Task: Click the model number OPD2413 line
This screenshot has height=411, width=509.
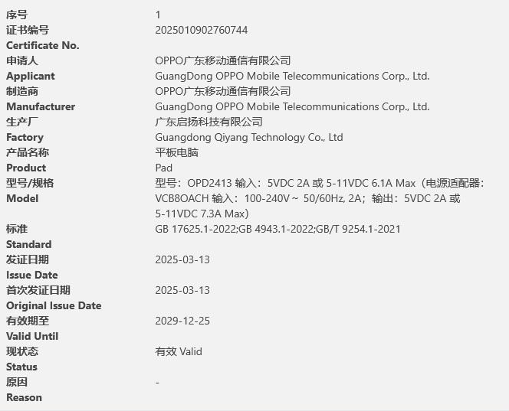Action: (x=319, y=183)
